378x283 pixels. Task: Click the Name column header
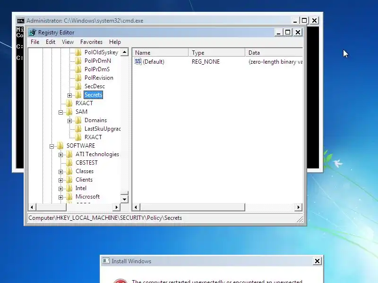(160, 52)
